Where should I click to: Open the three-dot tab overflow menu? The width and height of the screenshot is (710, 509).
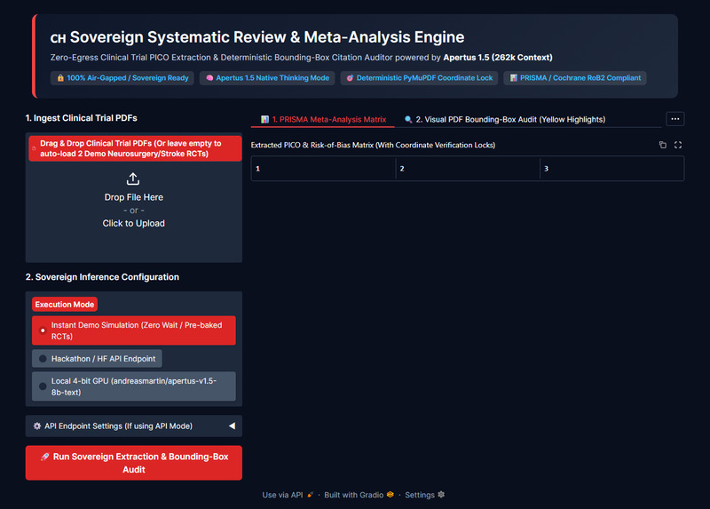(675, 119)
